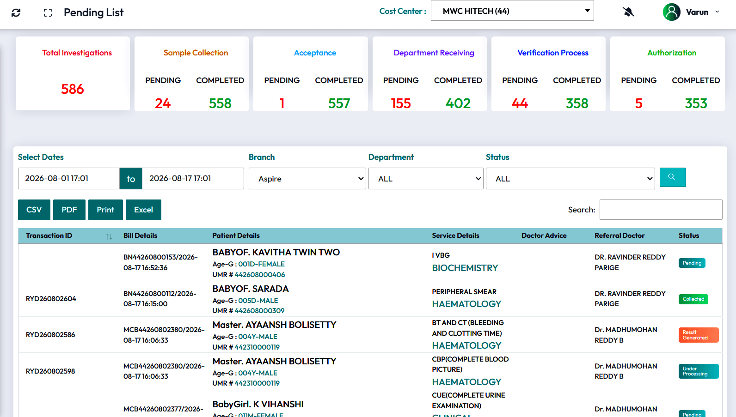
Task: Export the table as CSV
Action: click(34, 210)
